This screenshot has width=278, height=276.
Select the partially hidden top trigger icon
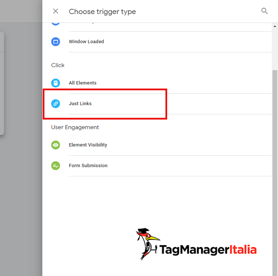[x=56, y=24]
